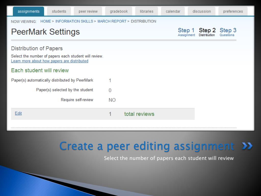
Task: Click the 'total reviews' text
Action: pyautogui.click(x=139, y=114)
